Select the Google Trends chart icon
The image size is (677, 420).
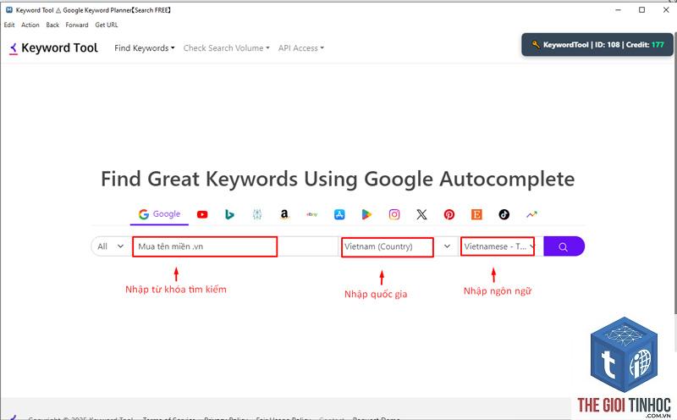tap(531, 214)
